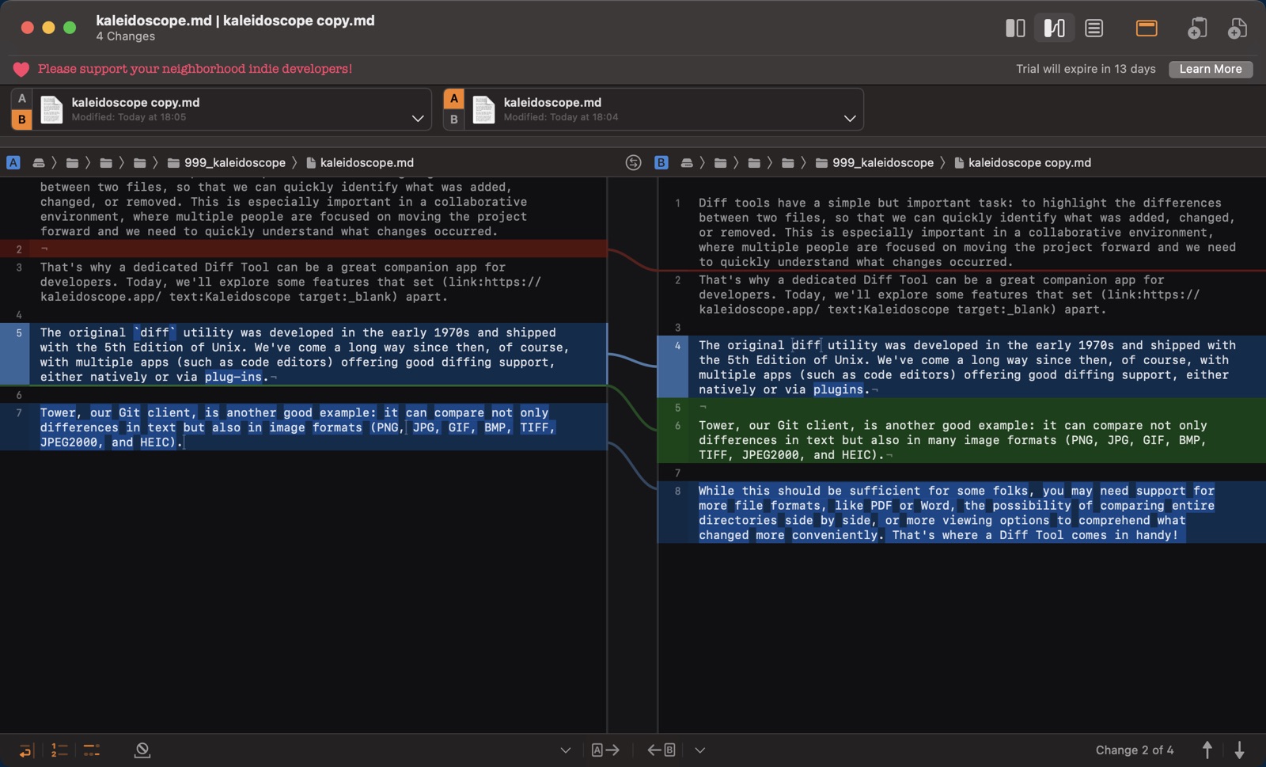This screenshot has height=767, width=1266.
Task: Select the Fluid view tab at top
Action: click(x=1052, y=28)
